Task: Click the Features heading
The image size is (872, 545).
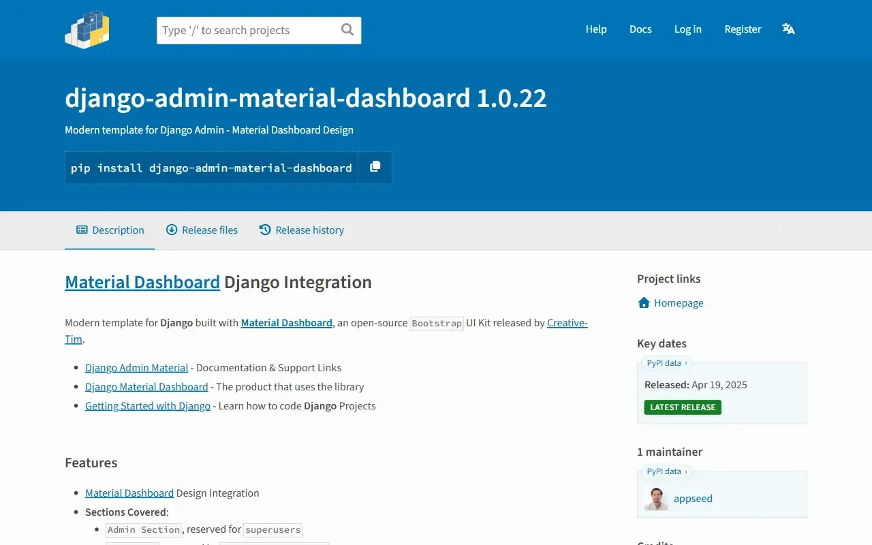Action: [91, 463]
